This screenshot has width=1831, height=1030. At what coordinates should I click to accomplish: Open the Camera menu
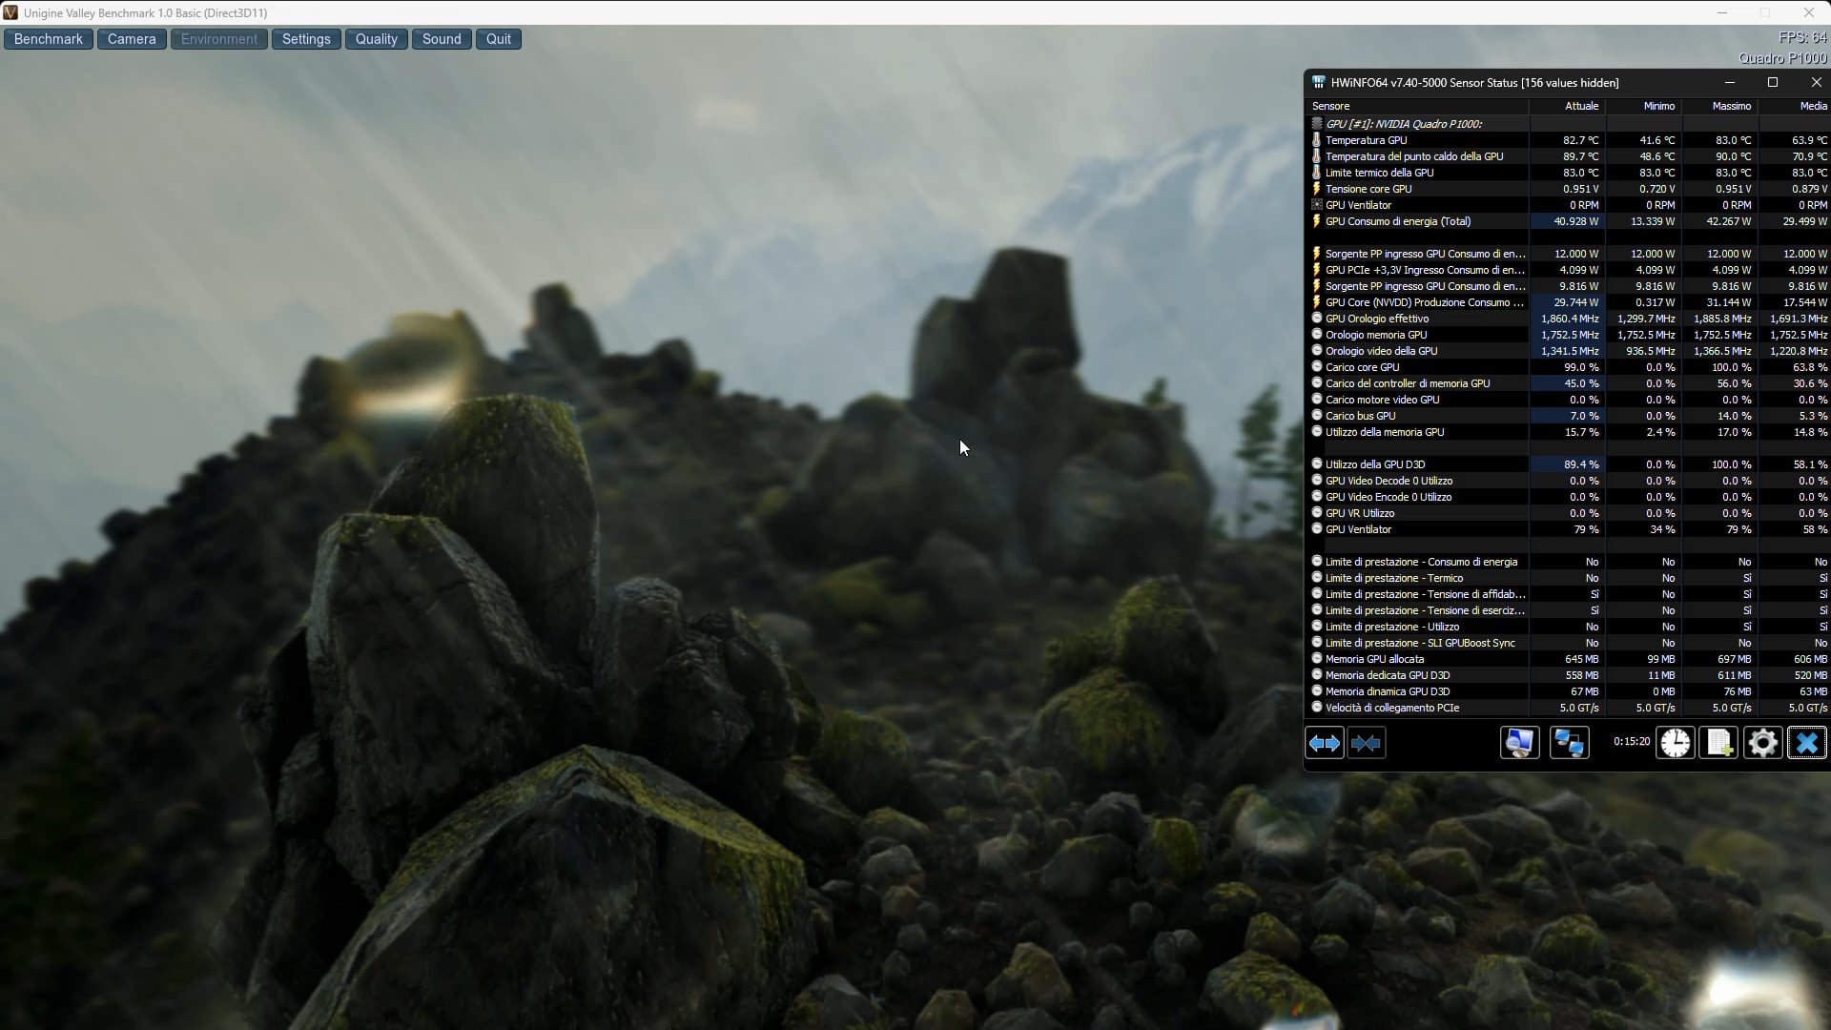132,39
